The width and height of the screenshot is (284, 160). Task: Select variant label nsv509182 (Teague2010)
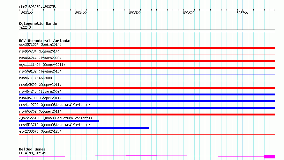coord(40,71)
